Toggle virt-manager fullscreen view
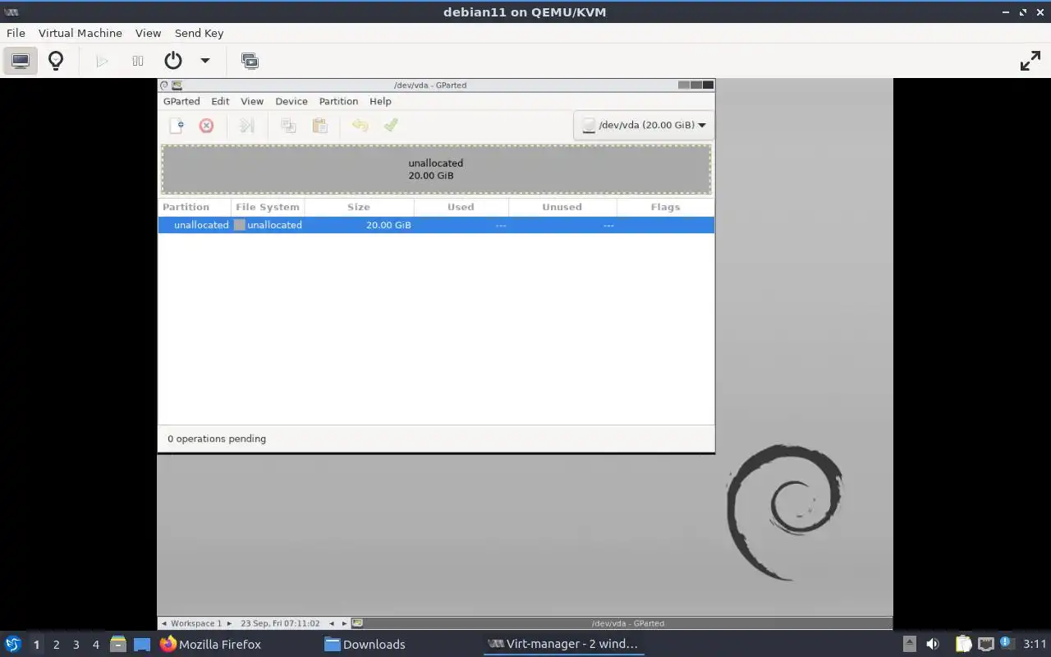This screenshot has width=1051, height=657. coord(1030,61)
